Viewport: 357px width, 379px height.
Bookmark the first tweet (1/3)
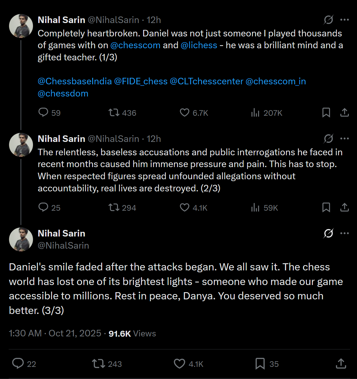(x=326, y=112)
